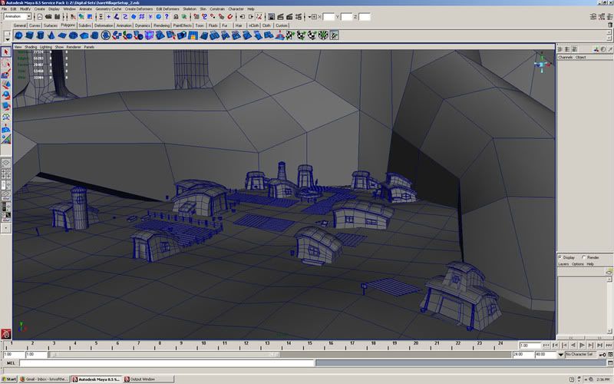Image resolution: width=614 pixels, height=384 pixels.
Task: Create a polygon sphere from the shelf
Action: tap(18, 35)
